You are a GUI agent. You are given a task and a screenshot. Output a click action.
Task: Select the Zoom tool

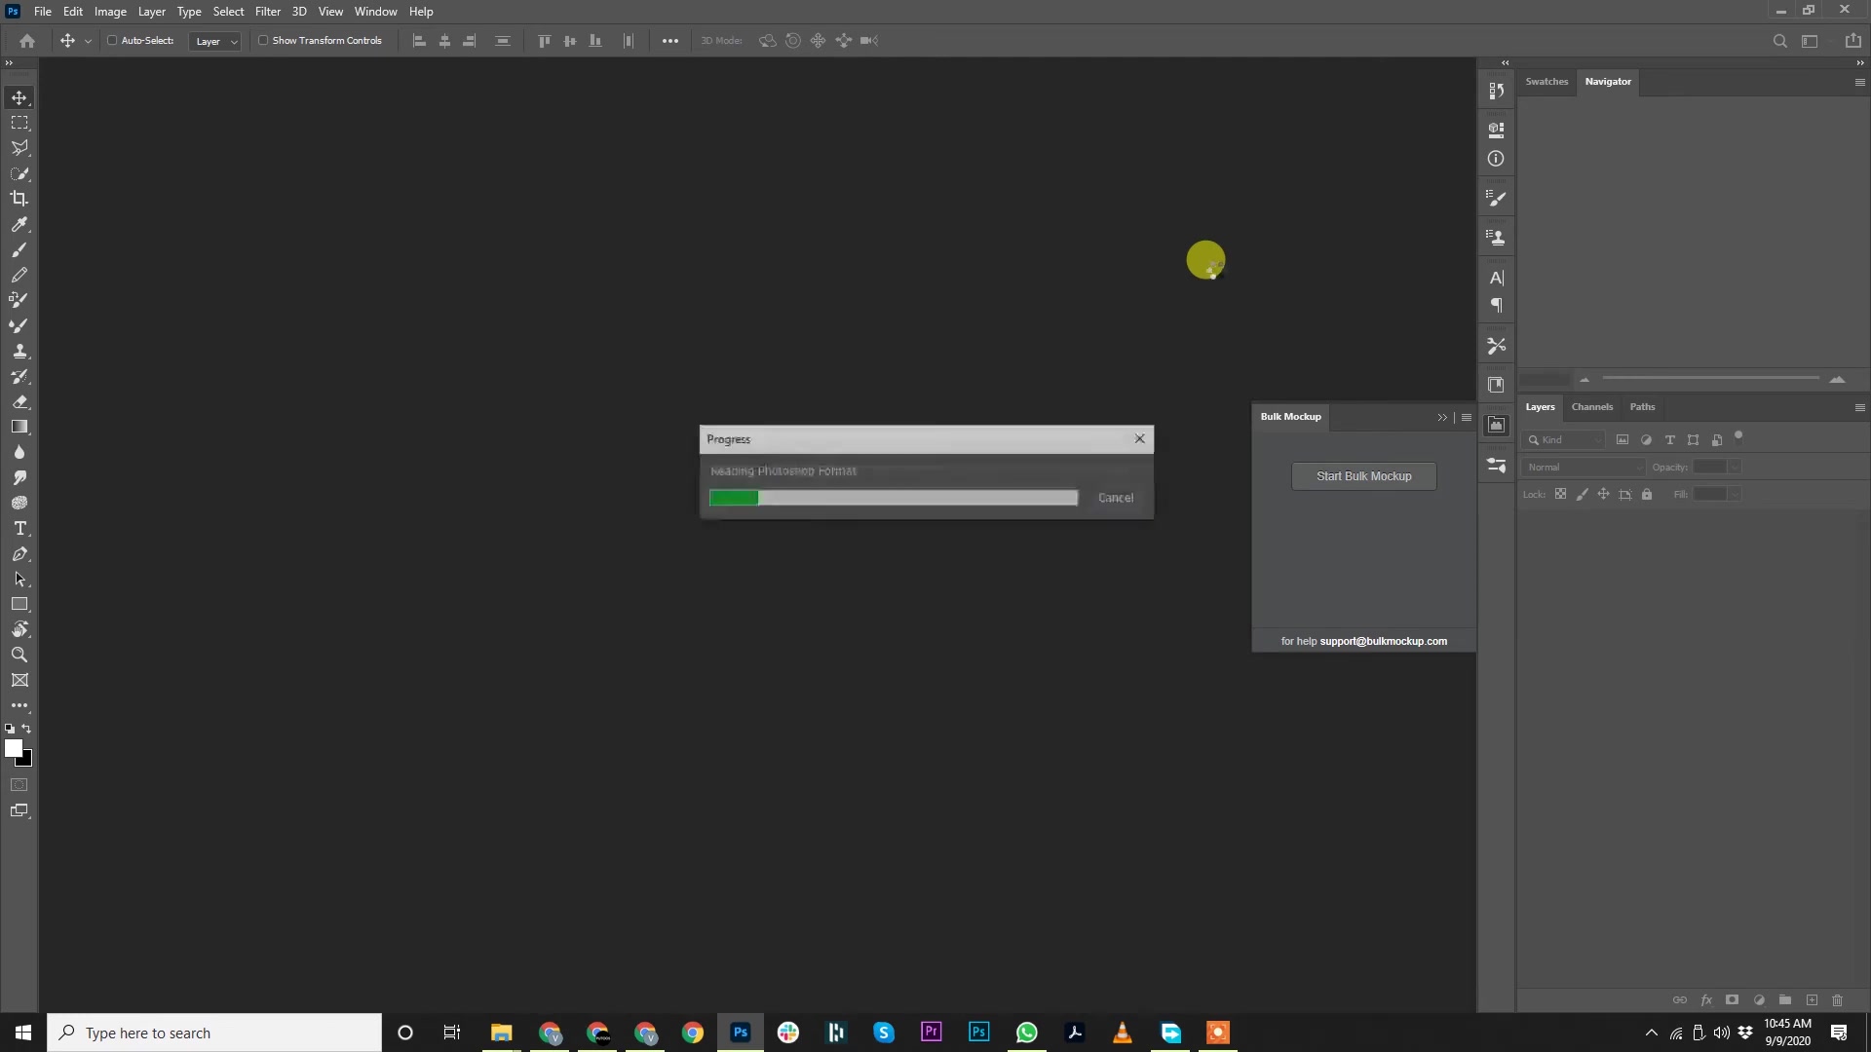19,656
